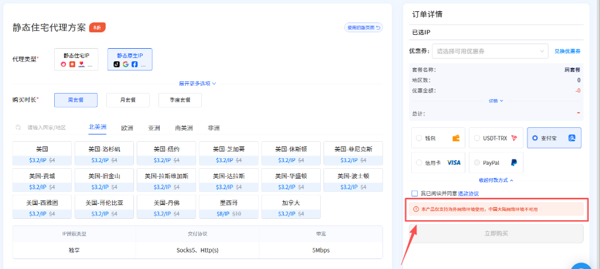This screenshot has width=600, height=269.
Task: Click the blue Alipay logo icon
Action: point(572,138)
